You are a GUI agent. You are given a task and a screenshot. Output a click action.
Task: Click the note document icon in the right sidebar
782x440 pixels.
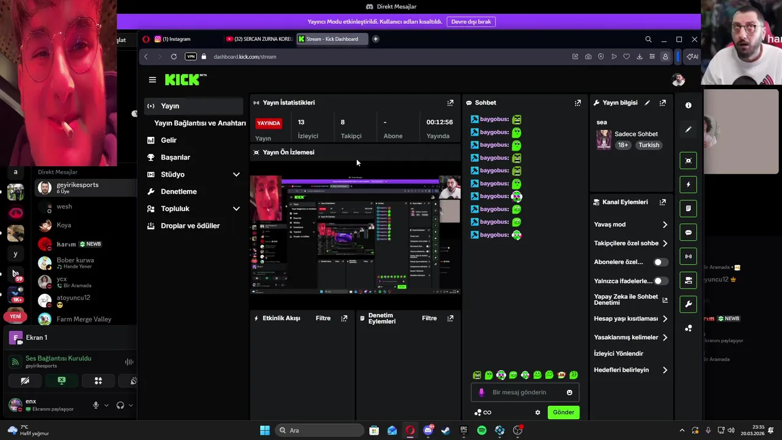click(x=688, y=208)
